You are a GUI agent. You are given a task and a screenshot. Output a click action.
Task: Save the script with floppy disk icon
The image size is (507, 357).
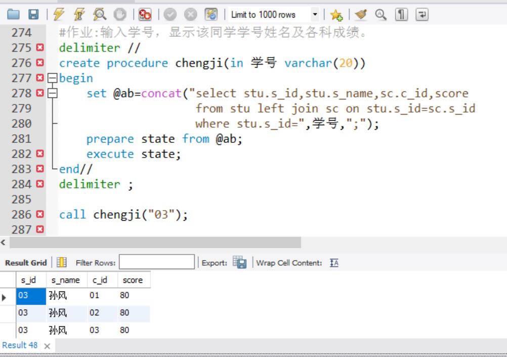[x=33, y=15]
